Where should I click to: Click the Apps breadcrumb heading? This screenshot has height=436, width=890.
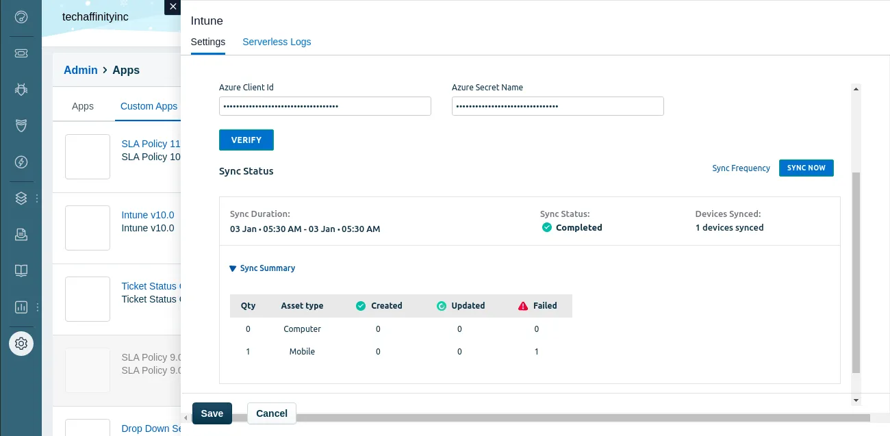tap(126, 70)
